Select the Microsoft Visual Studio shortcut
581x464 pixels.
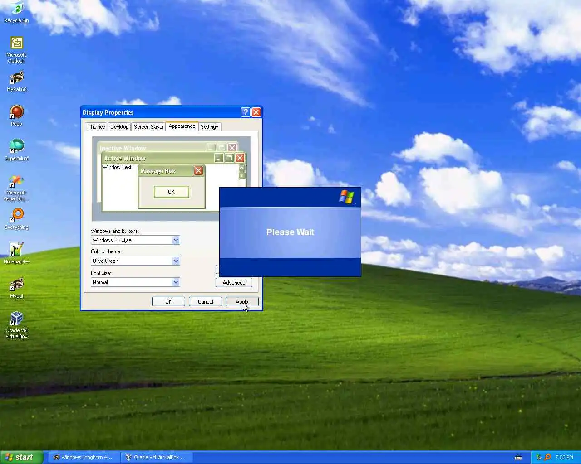16,188
